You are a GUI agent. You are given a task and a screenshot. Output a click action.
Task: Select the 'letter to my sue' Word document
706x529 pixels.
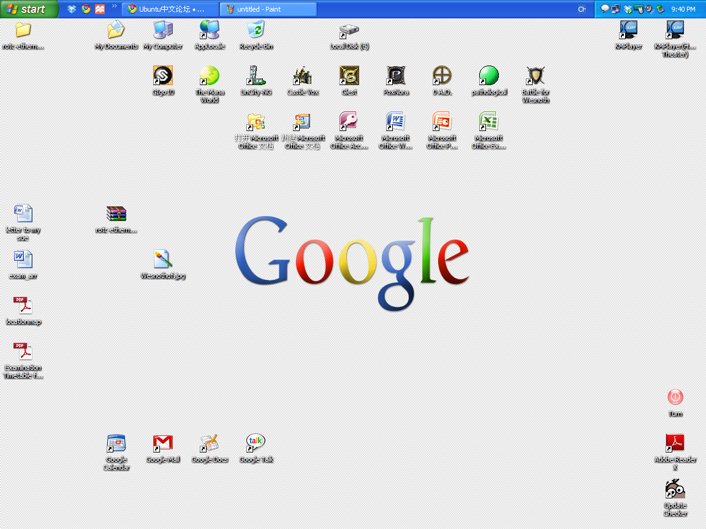pos(23,214)
